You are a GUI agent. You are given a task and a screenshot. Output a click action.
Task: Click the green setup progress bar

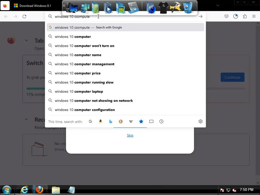point(36,89)
